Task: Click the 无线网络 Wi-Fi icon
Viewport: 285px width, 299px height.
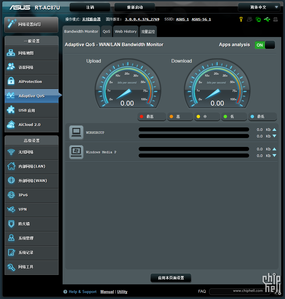Action: coord(11,152)
